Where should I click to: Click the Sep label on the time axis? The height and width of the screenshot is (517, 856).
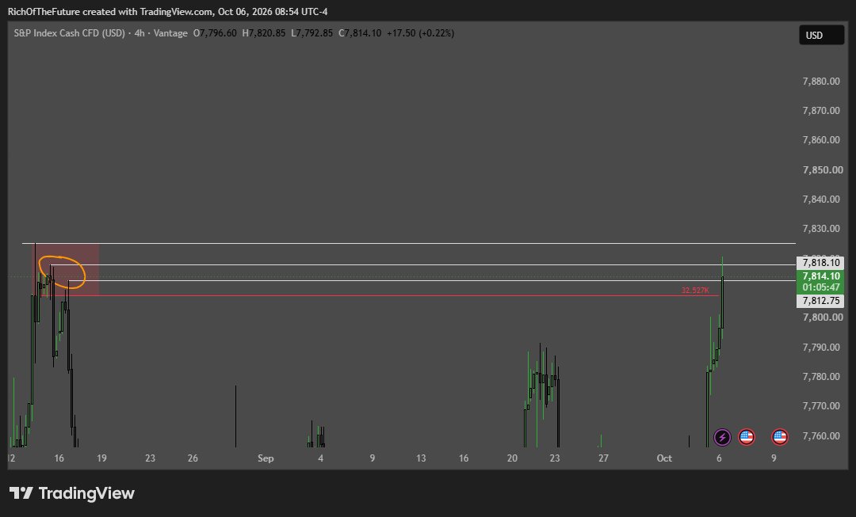point(266,458)
